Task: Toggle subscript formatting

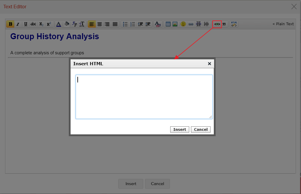Action: tap(41, 24)
